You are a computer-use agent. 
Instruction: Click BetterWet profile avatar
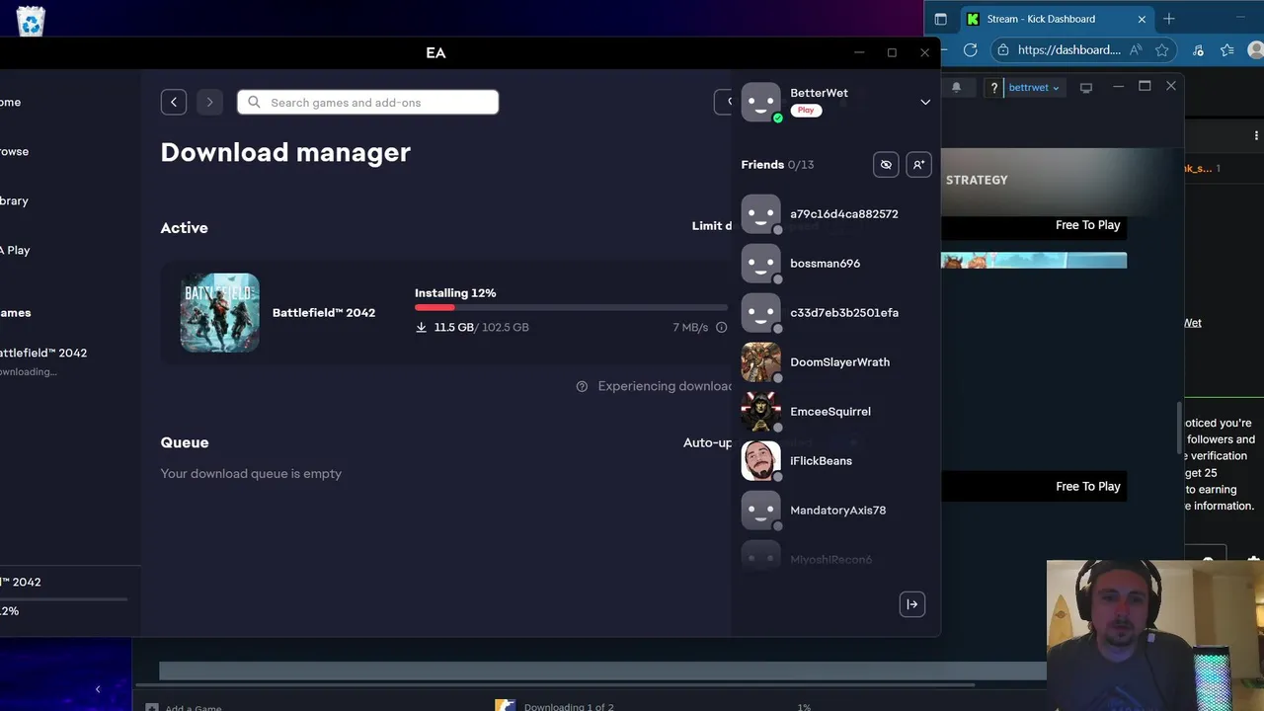click(x=760, y=102)
